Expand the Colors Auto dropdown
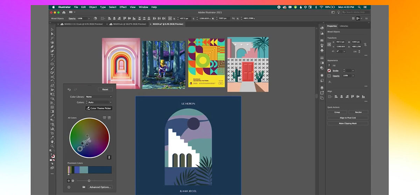The width and height of the screenshot is (420, 195). point(99,102)
